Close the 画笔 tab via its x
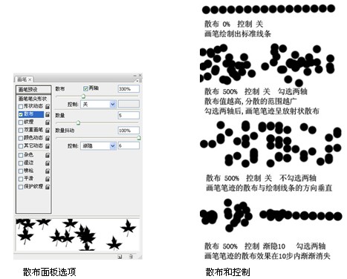The image size is (347, 279). click(x=30, y=79)
